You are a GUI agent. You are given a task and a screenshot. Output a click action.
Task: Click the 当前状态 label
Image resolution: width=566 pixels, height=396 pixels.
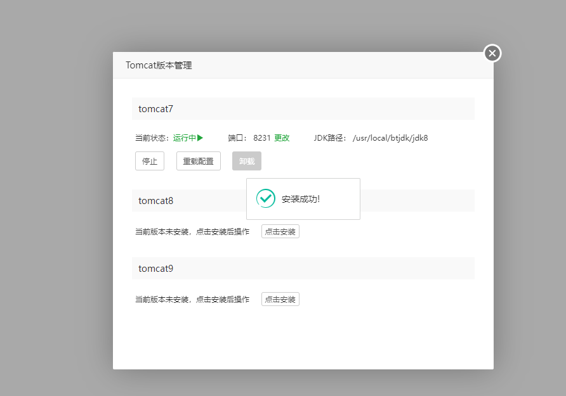(152, 138)
